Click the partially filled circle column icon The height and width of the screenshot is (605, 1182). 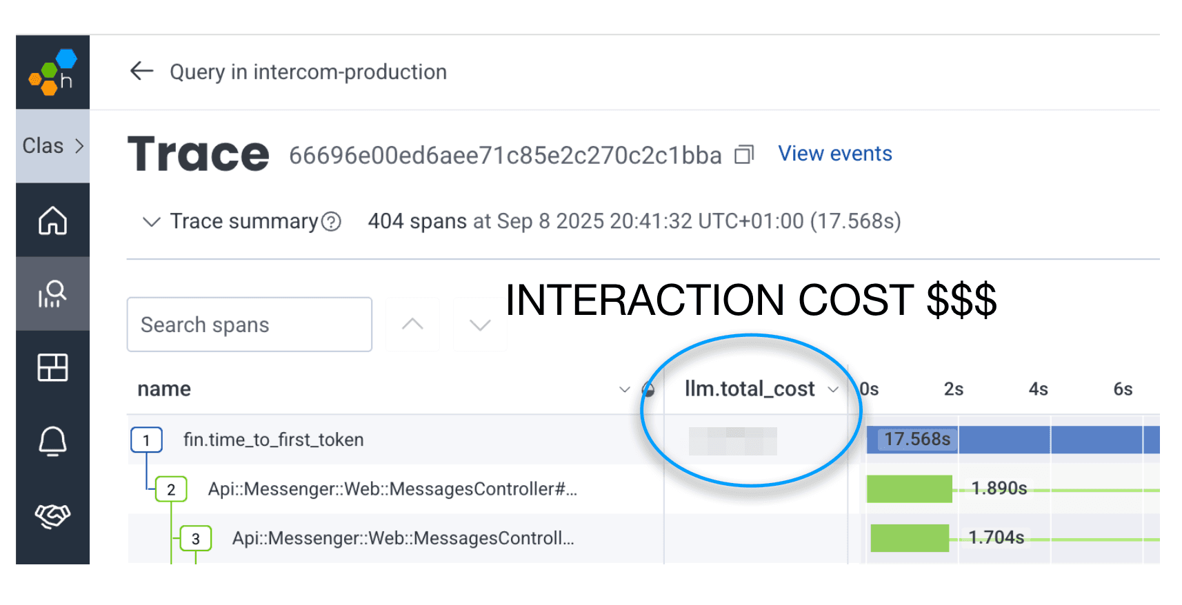point(648,389)
